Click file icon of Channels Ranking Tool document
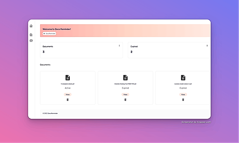The height and width of the screenshot is (143, 239). [125, 78]
